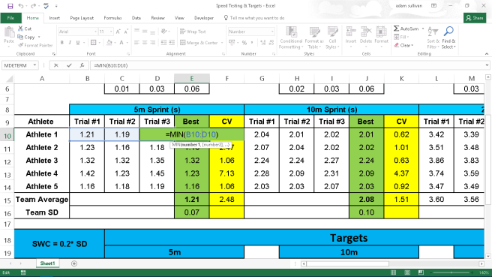Switch to the Insert tab
Image resolution: width=492 pixels, height=277 pixels.
(x=54, y=18)
